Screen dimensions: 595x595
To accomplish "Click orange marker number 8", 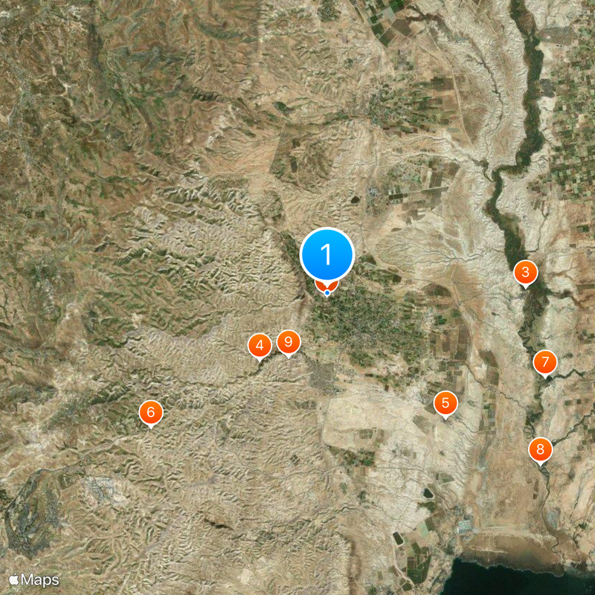I will click(x=541, y=451).
